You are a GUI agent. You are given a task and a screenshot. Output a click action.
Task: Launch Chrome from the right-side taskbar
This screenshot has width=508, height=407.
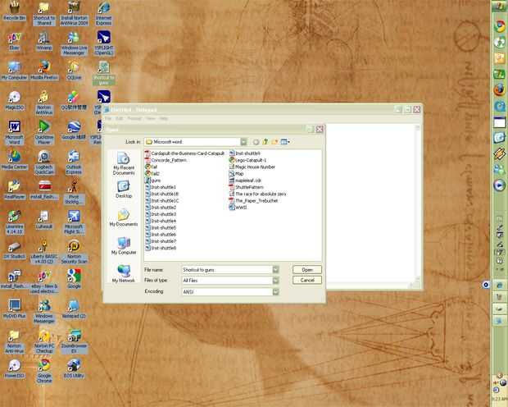(499, 26)
